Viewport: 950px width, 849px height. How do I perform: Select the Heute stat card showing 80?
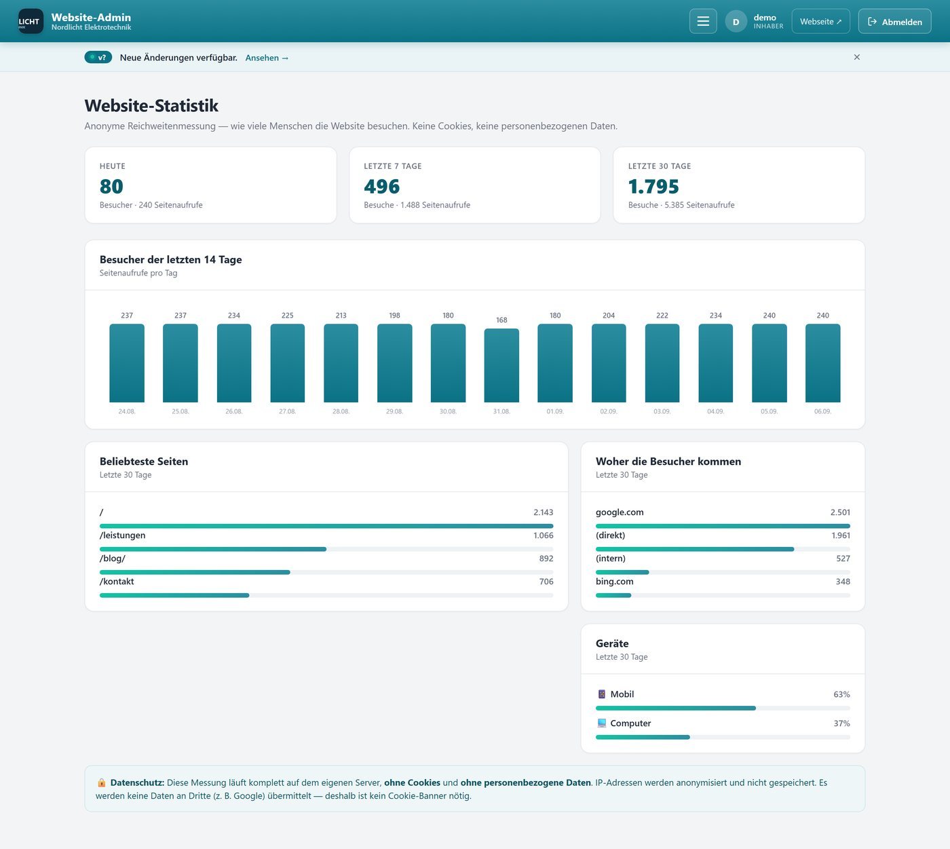click(x=210, y=185)
